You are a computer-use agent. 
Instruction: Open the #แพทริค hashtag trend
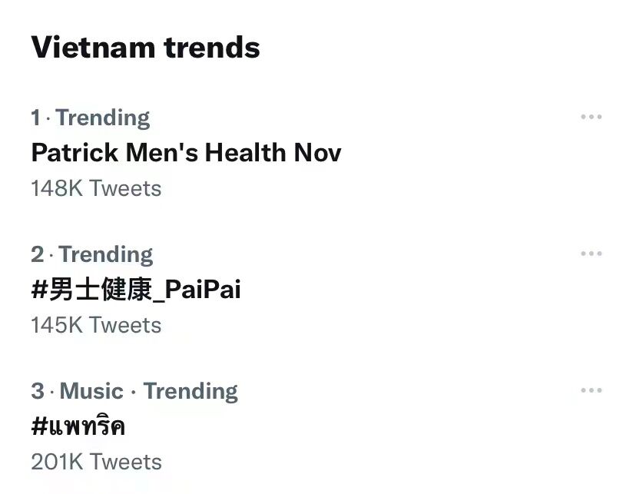[78, 426]
